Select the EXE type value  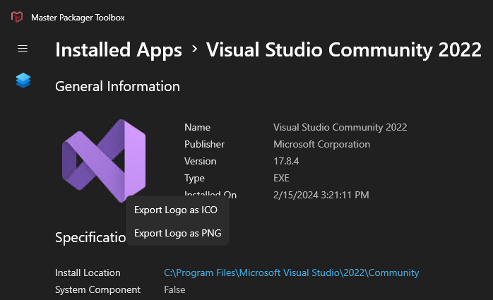tap(281, 178)
